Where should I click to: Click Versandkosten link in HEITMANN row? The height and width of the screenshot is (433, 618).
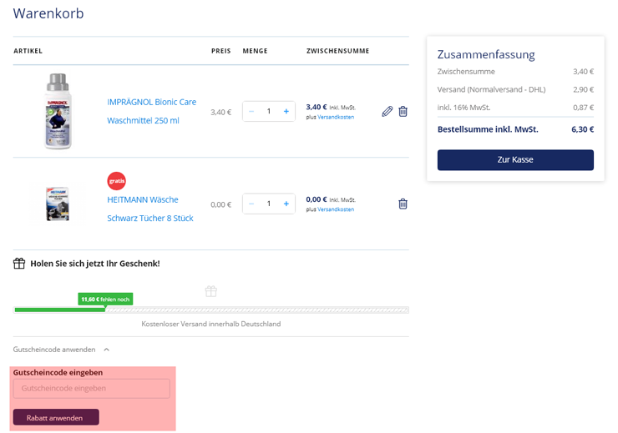click(336, 209)
